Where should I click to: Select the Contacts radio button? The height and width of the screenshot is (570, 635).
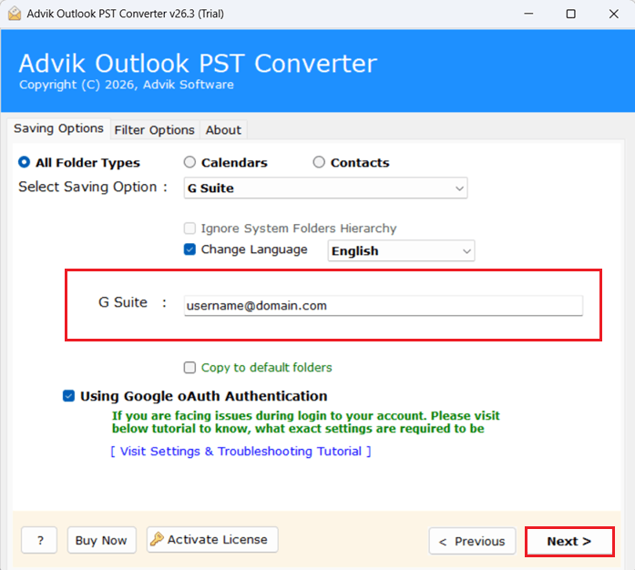click(x=319, y=162)
